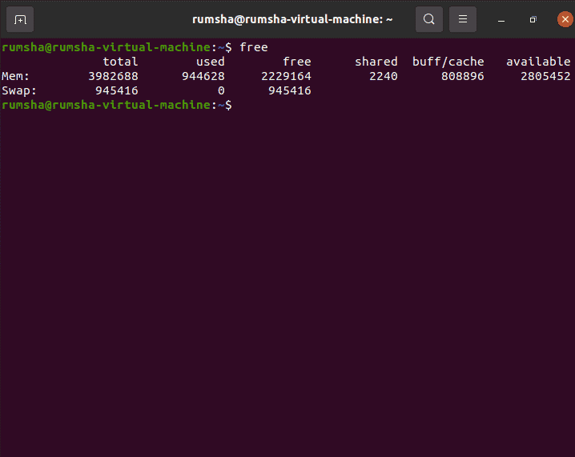Click the 'available' column header
Viewport: 575px width, 457px height.
point(538,62)
